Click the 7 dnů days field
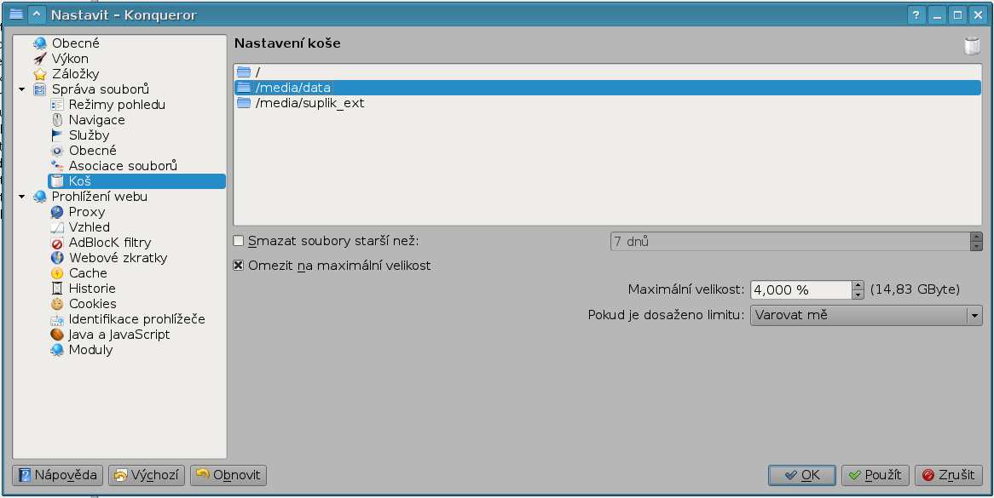994x498 pixels. click(790, 241)
